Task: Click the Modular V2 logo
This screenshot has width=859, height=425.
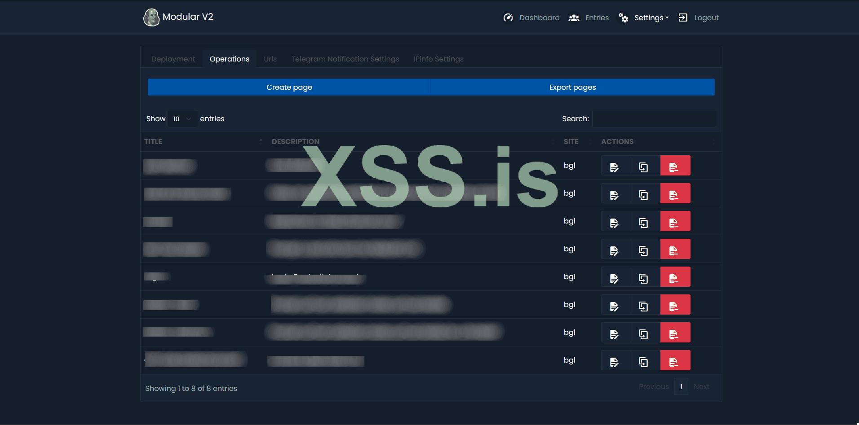Action: click(x=178, y=17)
